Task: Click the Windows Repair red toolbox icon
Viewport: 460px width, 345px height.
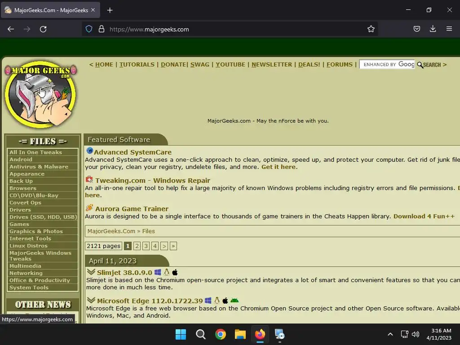Action: click(89, 179)
